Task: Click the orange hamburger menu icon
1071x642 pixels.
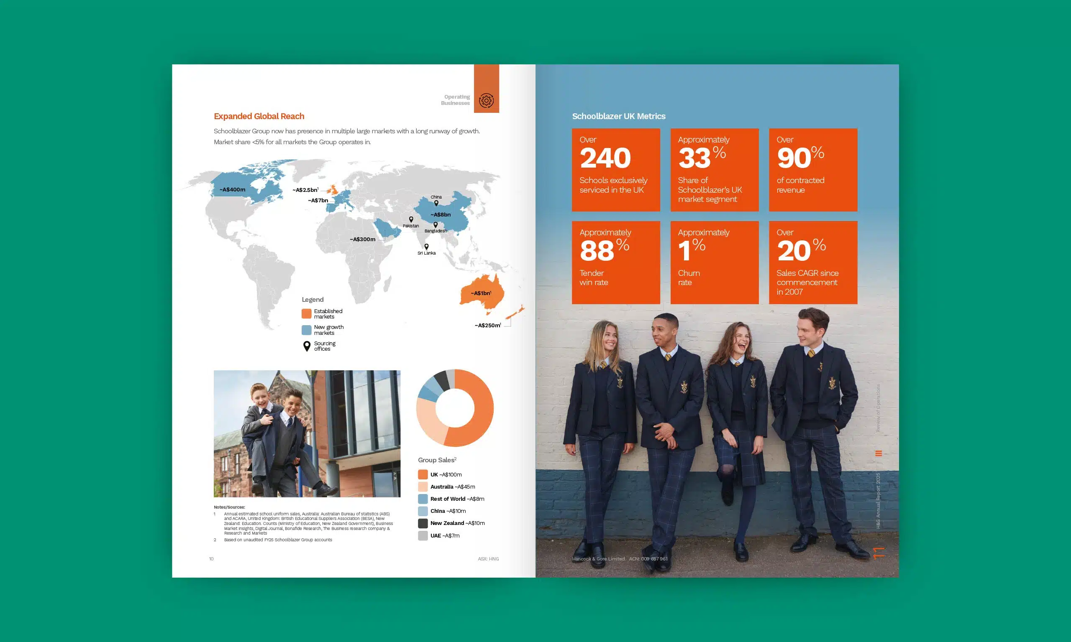Action: (879, 453)
